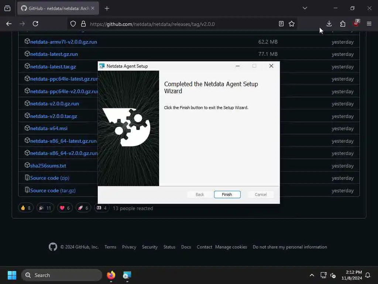The height and width of the screenshot is (284, 378).
Task: Download netdata-ppc64le-v2.0.0.gz.run
Action: 64,92
